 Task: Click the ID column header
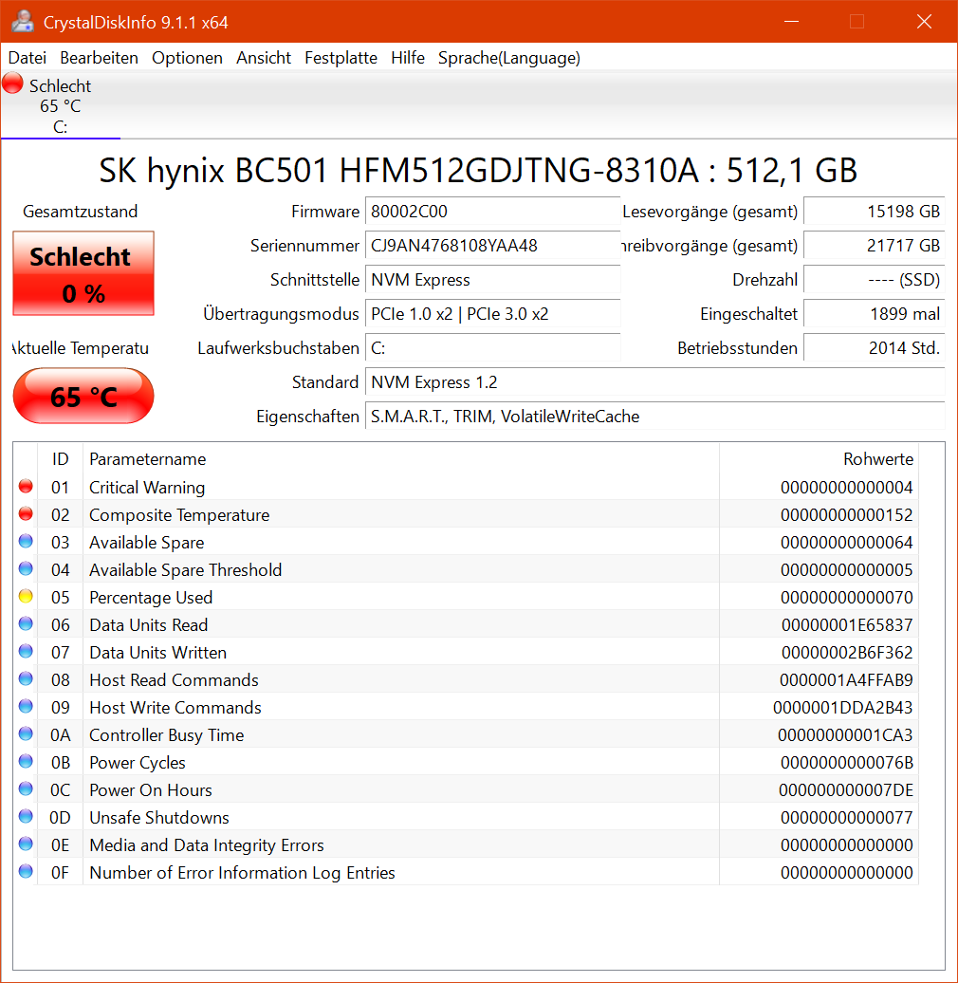coord(60,459)
